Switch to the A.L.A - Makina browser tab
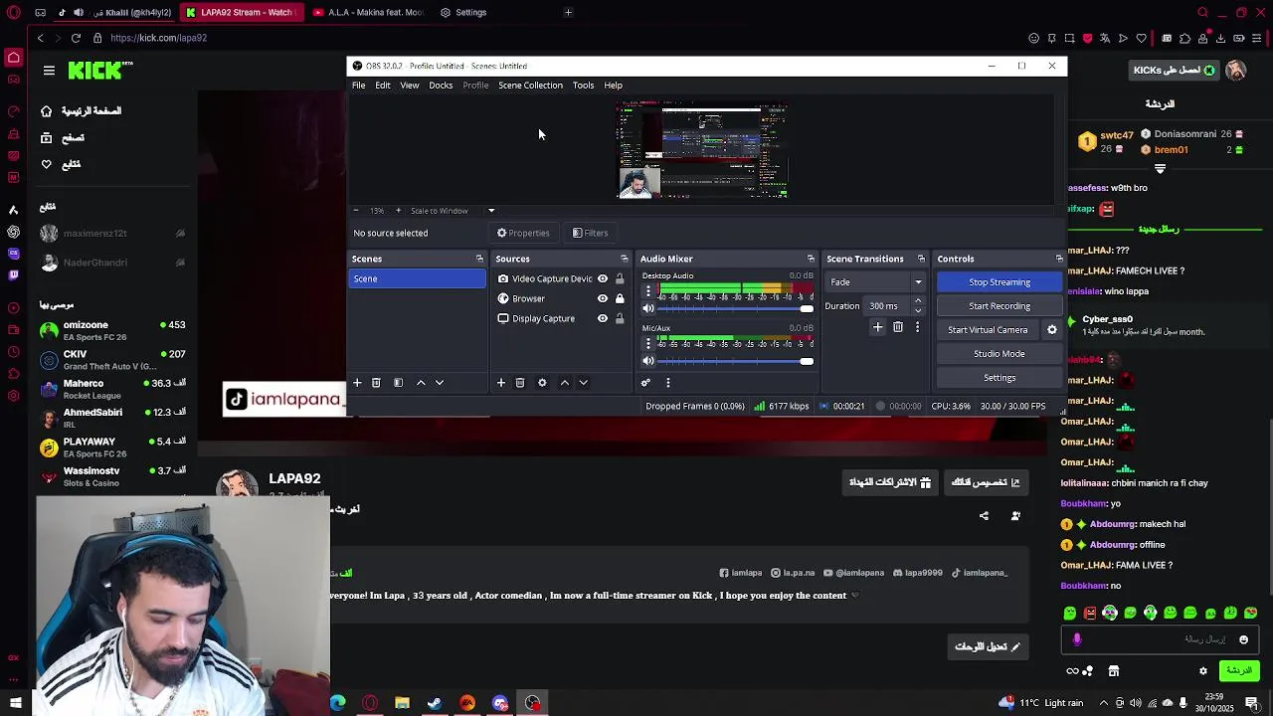 [368, 13]
